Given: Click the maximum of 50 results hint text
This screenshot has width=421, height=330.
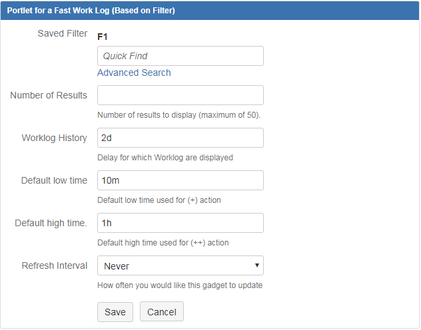Looking at the screenshot, I should [179, 115].
